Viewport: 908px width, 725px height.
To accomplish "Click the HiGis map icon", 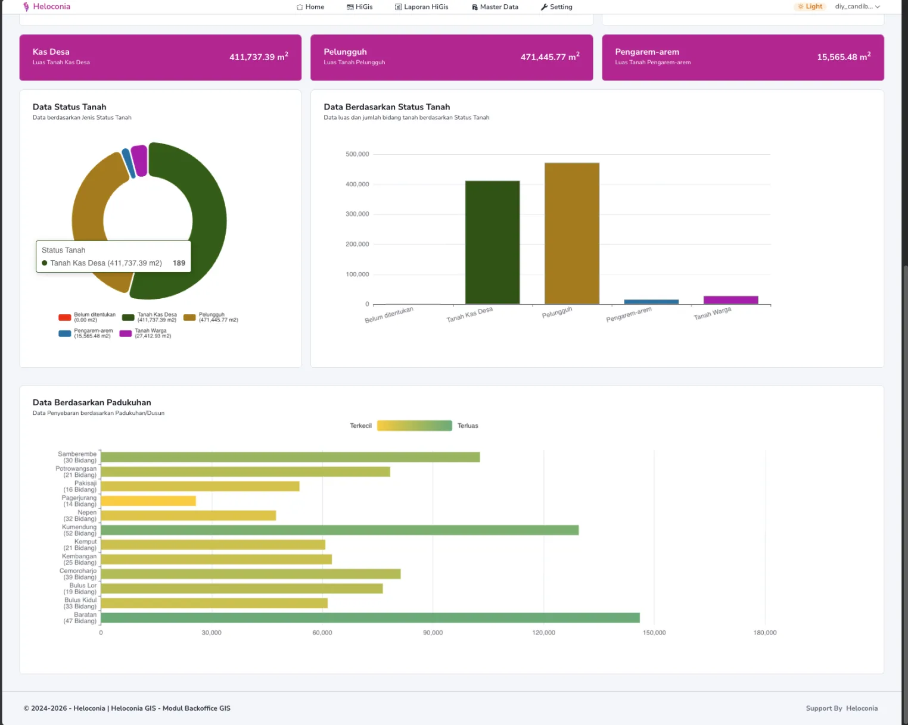I will [x=350, y=7].
